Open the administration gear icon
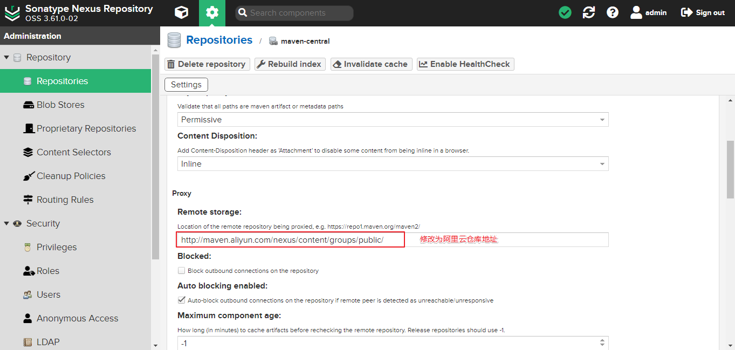735x350 pixels. [x=212, y=13]
